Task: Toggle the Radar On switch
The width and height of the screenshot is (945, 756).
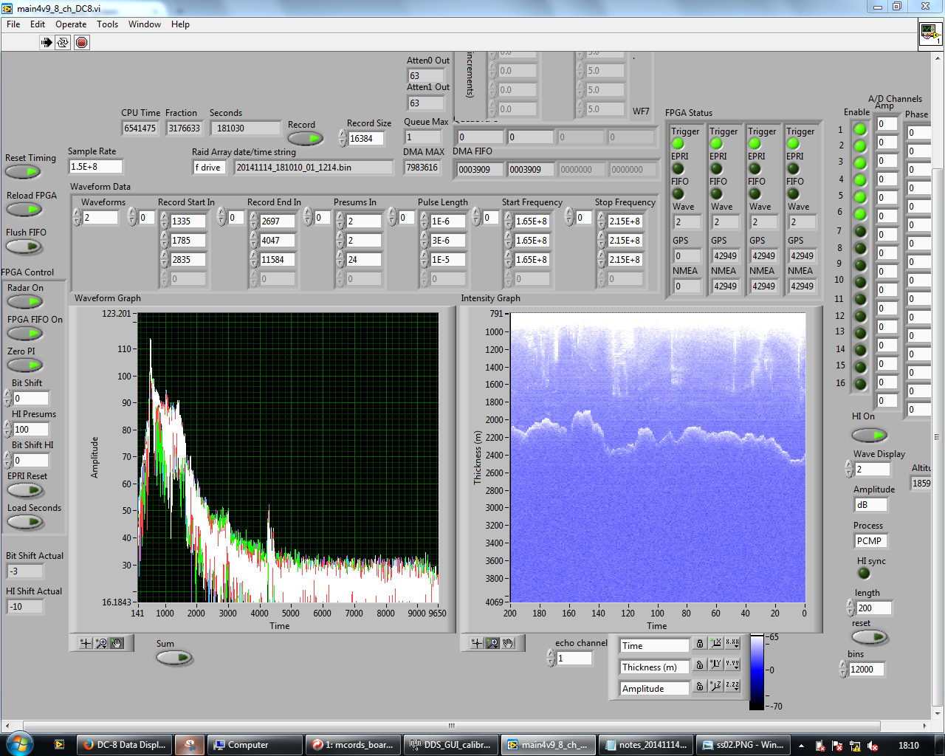Action: 25,301
